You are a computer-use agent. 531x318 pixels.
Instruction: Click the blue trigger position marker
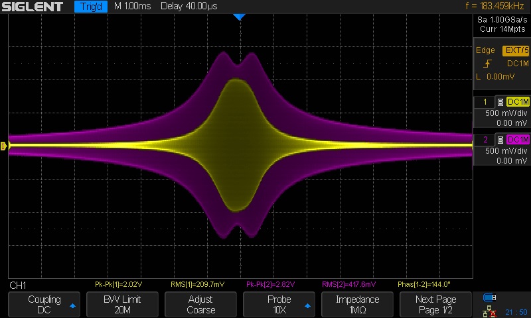pos(240,17)
